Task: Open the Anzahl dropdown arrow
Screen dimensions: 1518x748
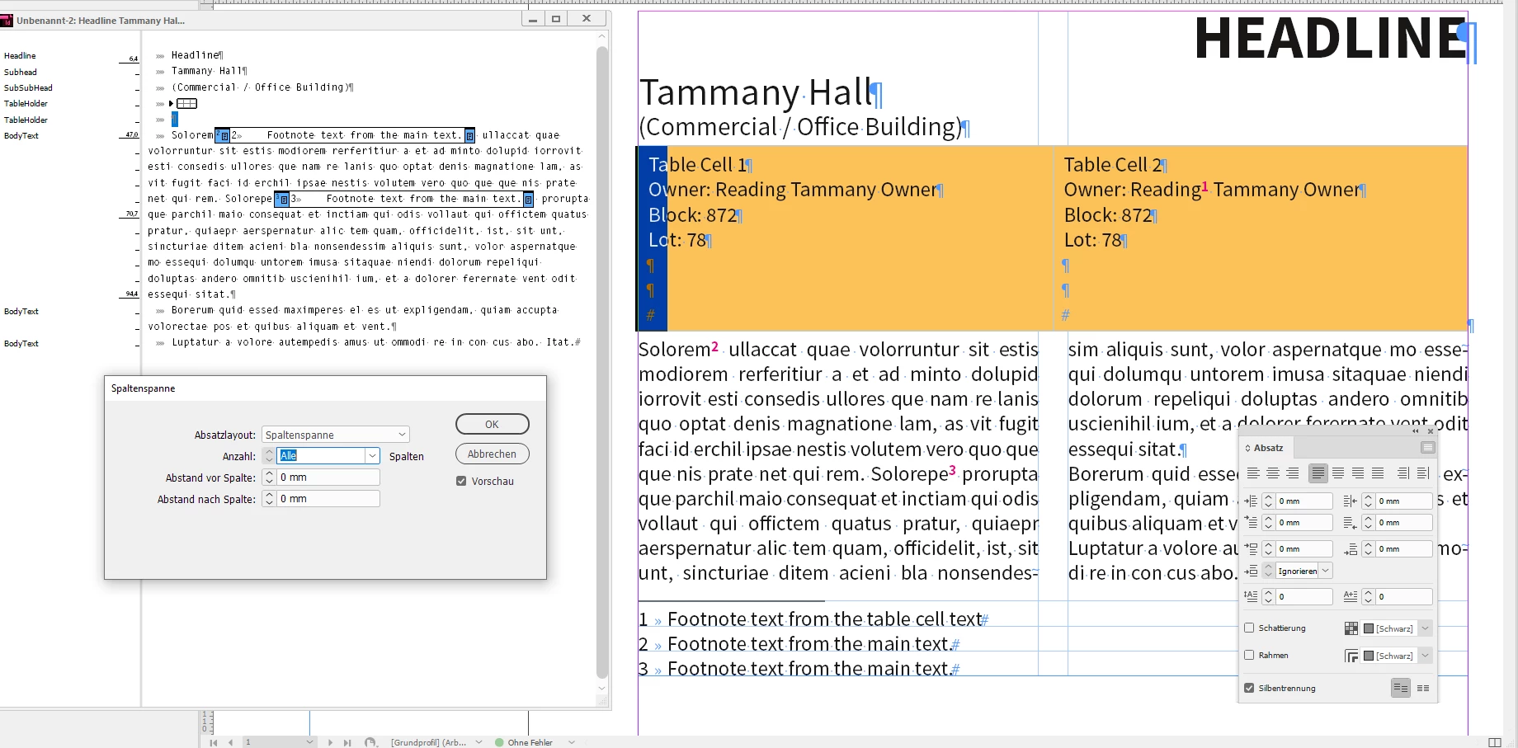Action: (x=372, y=456)
